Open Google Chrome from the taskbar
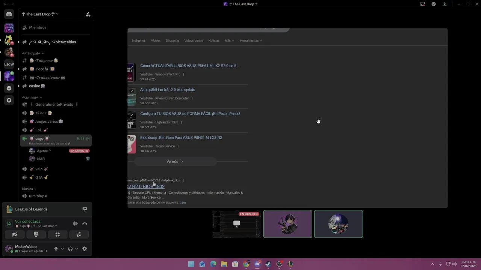The height and width of the screenshot is (270, 481). 246,264
